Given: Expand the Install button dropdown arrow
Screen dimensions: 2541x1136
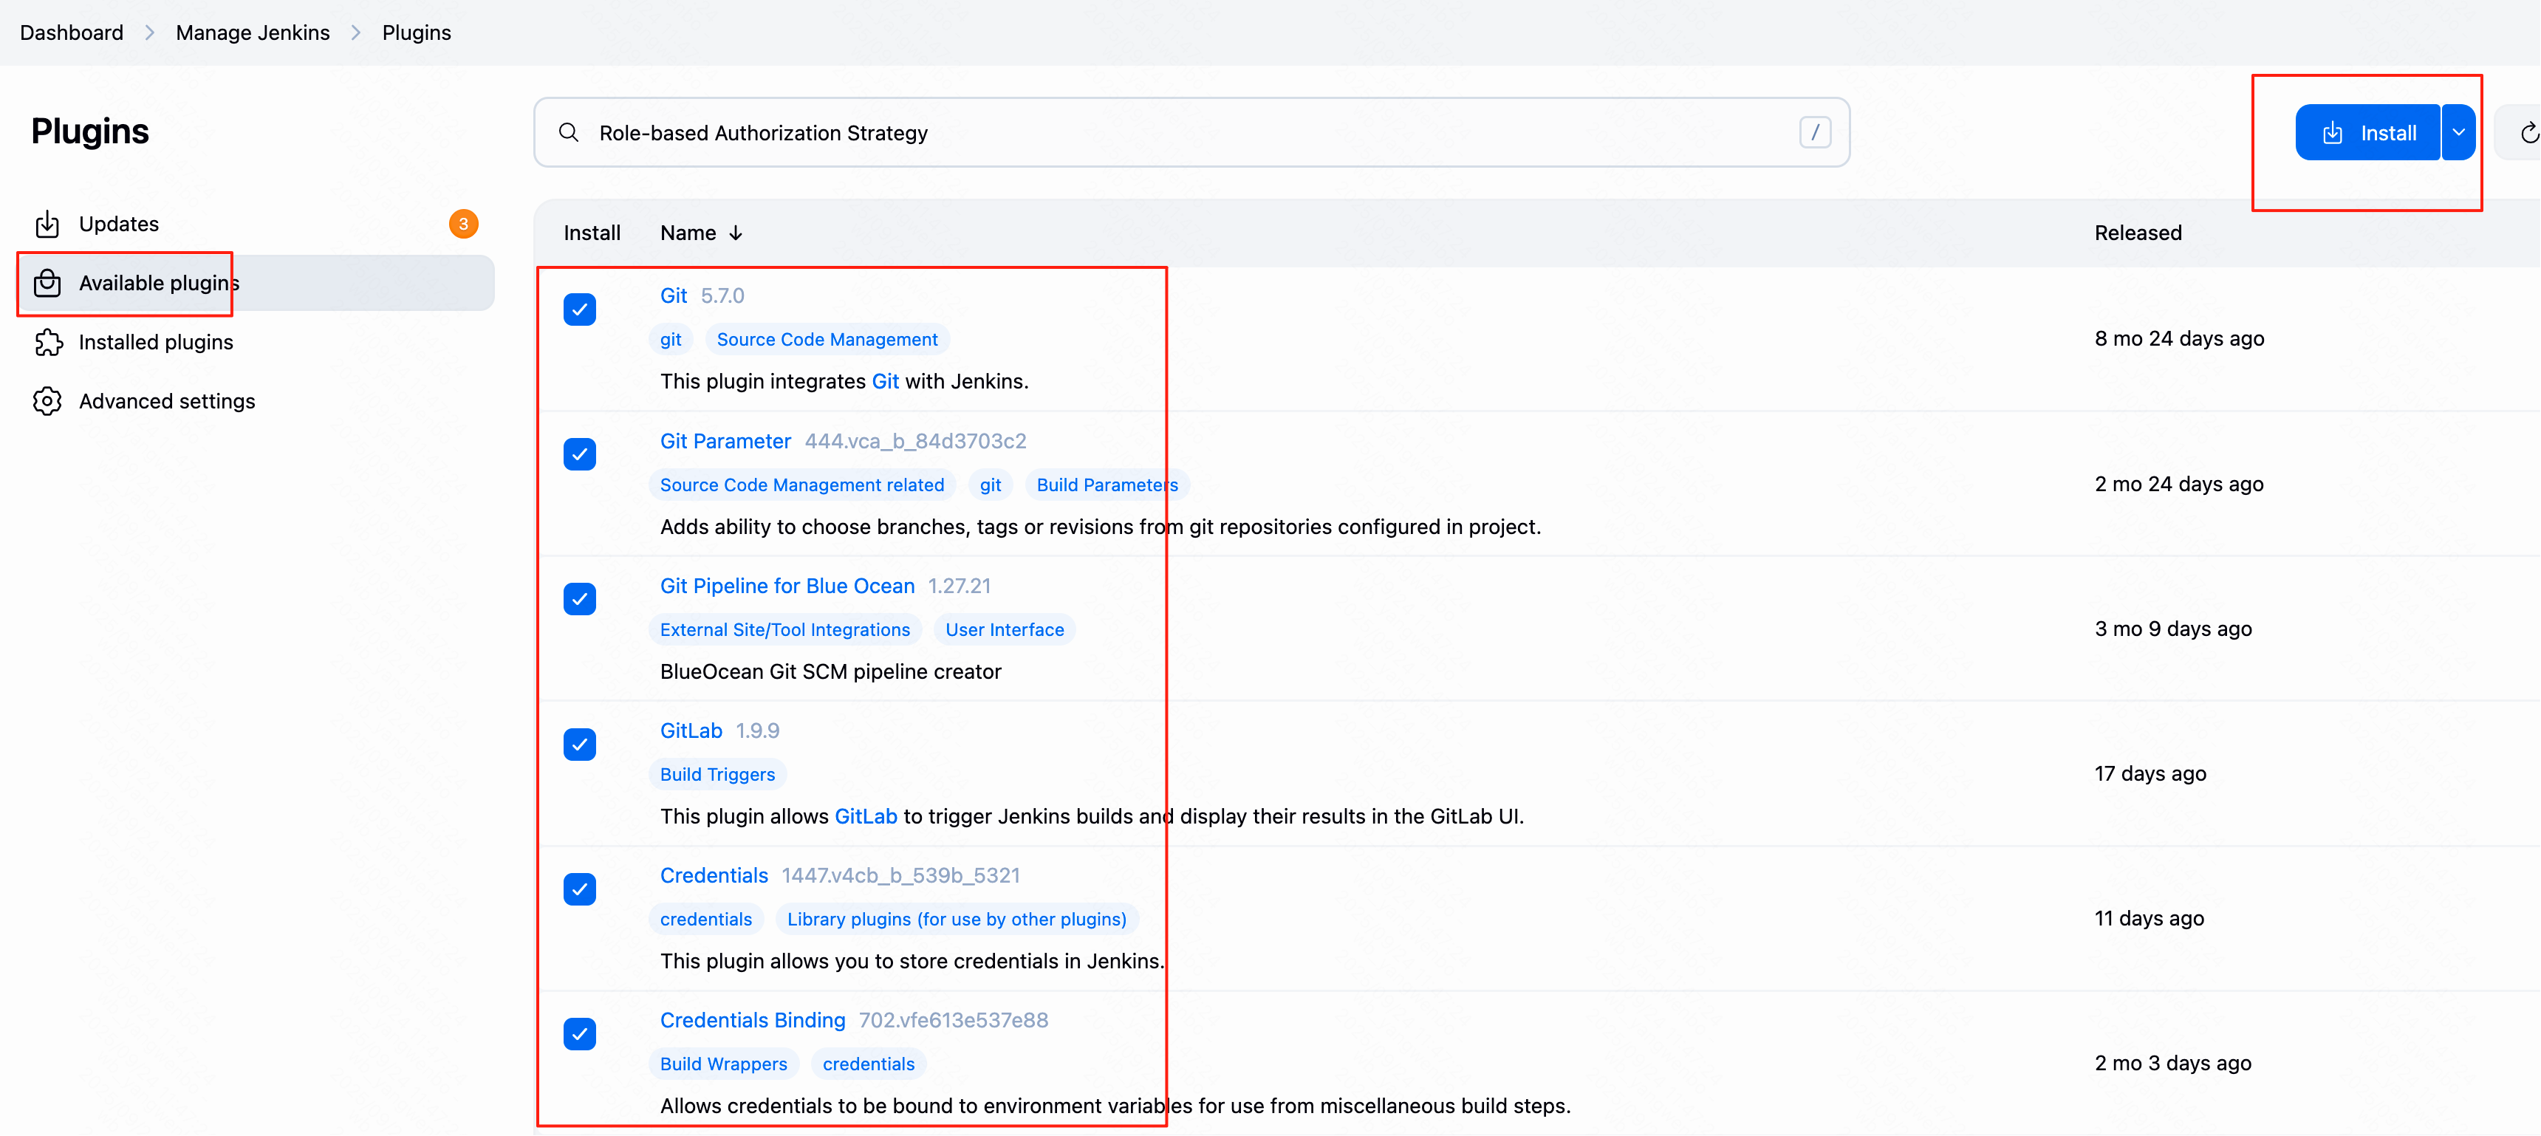Looking at the screenshot, I should (2458, 133).
